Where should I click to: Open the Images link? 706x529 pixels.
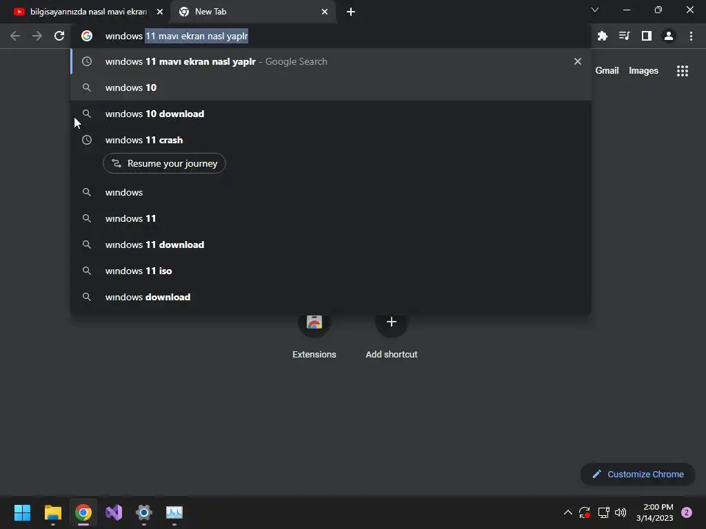pos(643,71)
